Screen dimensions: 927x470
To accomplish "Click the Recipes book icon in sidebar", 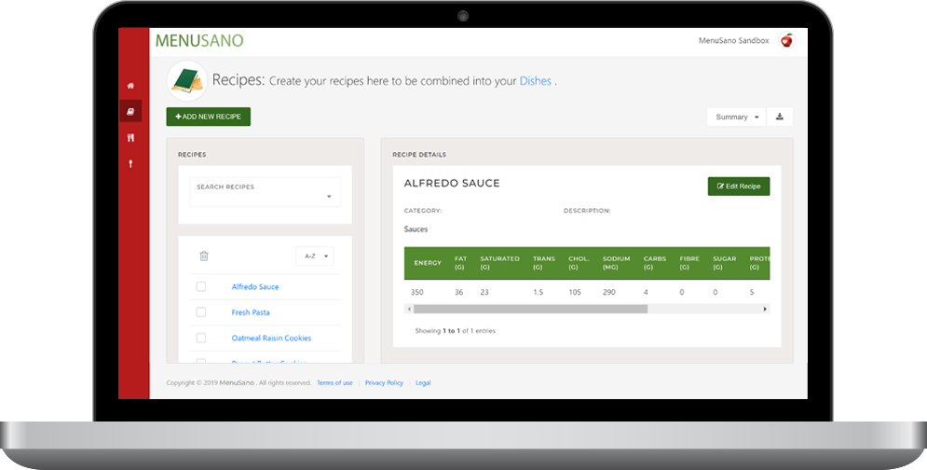I will click(x=130, y=111).
